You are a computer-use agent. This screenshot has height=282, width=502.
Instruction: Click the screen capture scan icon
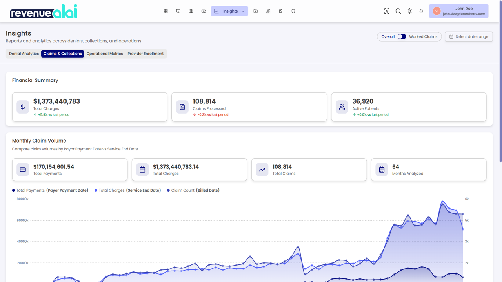pos(387,11)
